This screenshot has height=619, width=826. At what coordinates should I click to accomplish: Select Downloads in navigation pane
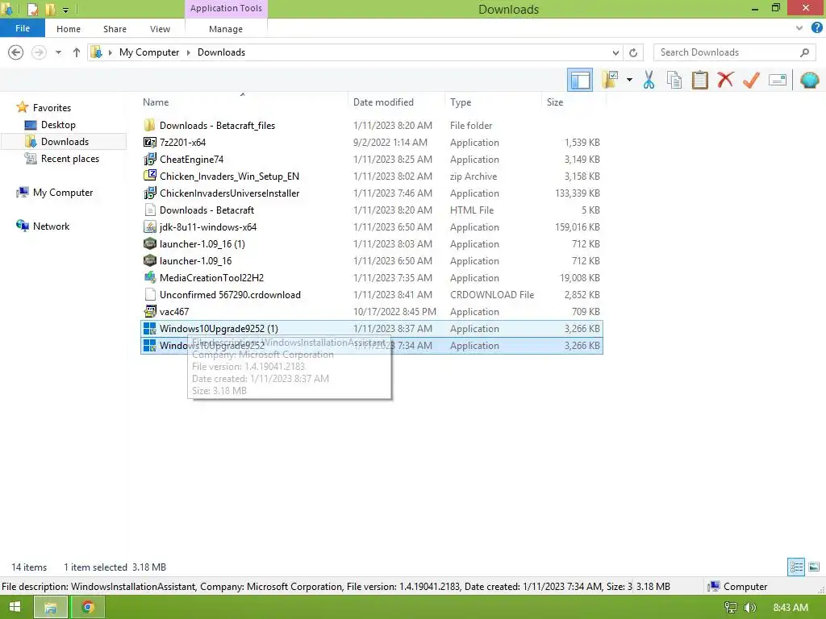pyautogui.click(x=65, y=142)
